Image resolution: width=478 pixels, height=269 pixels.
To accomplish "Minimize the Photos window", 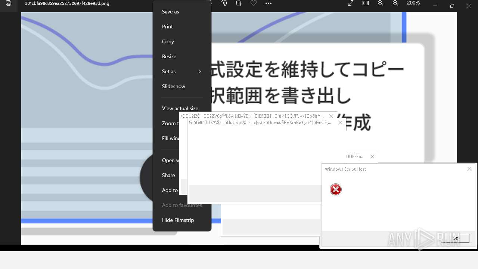I will pyautogui.click(x=435, y=6).
